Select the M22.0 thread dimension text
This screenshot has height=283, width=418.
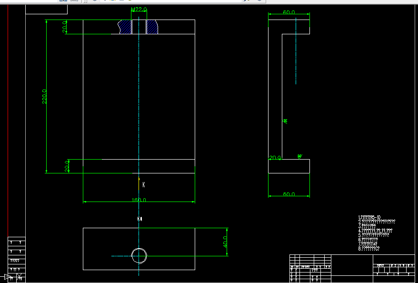(x=139, y=10)
